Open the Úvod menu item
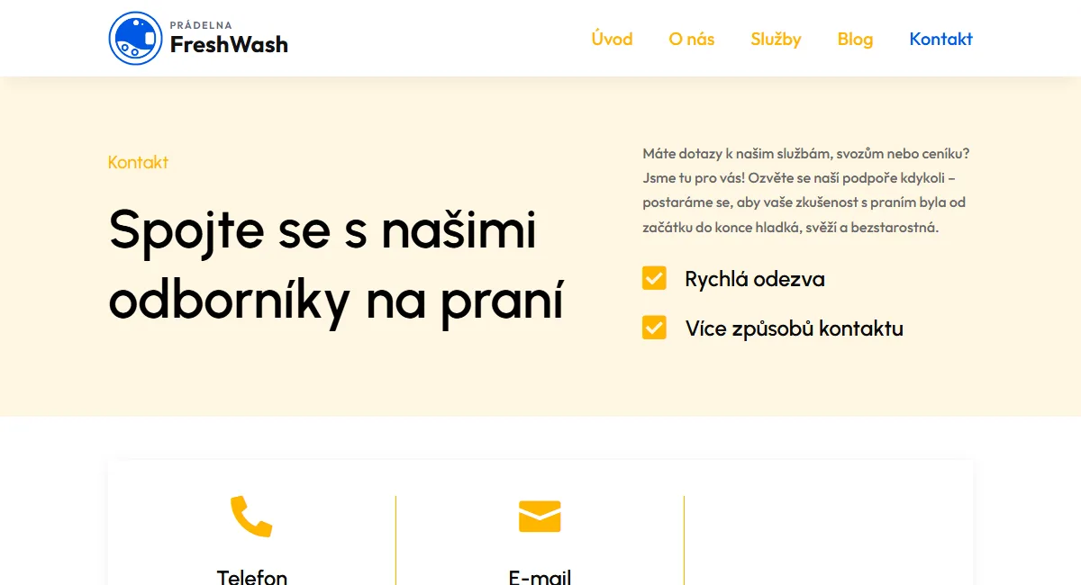 pyautogui.click(x=612, y=39)
